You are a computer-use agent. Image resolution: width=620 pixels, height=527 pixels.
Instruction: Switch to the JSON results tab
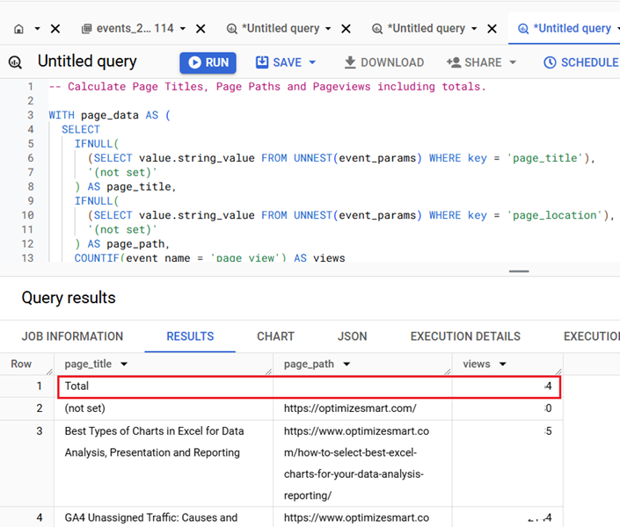point(352,336)
